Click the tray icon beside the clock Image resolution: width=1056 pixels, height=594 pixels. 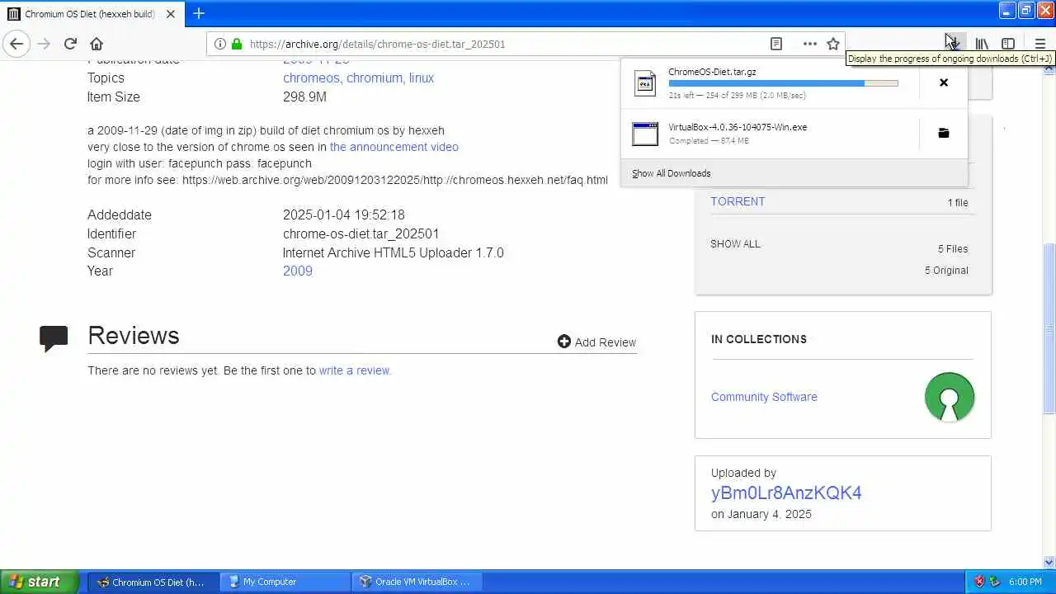pyautogui.click(x=994, y=582)
